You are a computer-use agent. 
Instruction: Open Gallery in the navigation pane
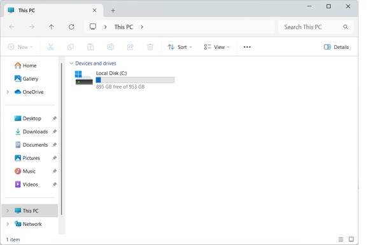26,79
